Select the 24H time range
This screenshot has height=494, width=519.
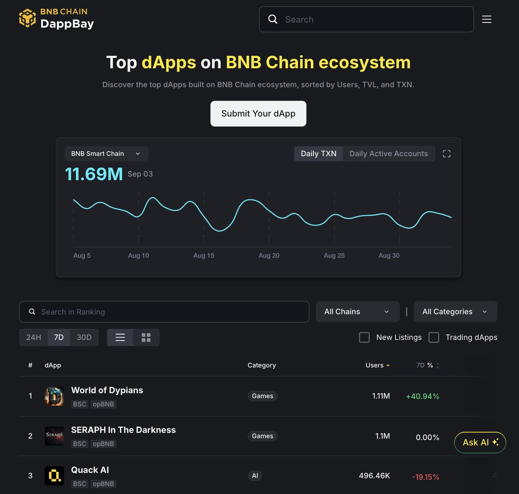[34, 337]
